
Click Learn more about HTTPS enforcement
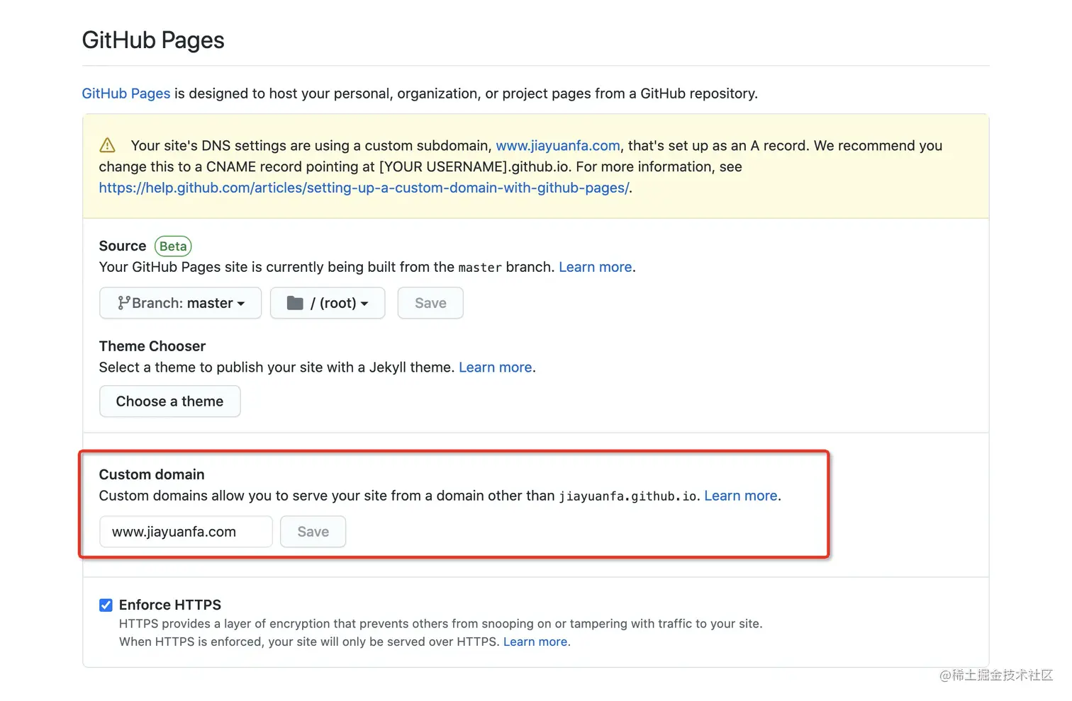535,642
